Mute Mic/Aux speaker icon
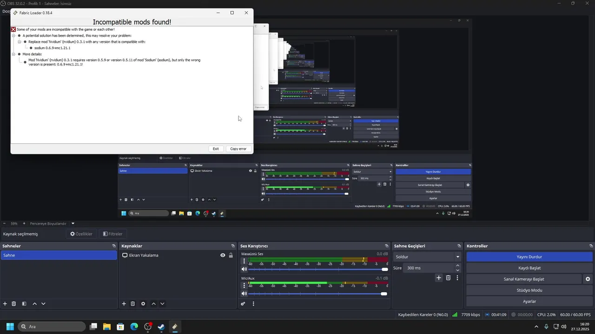595x334 pixels. pos(244,294)
